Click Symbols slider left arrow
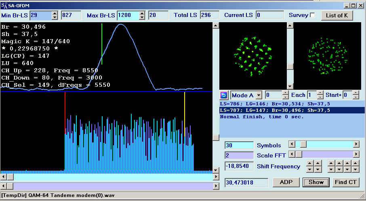This screenshot has width=366, height=201. click(292, 144)
